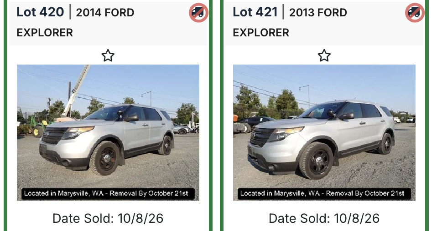The width and height of the screenshot is (437, 231).
Task: Open the 2014 Ford Explorer photo thumbnail
Action: 108,133
